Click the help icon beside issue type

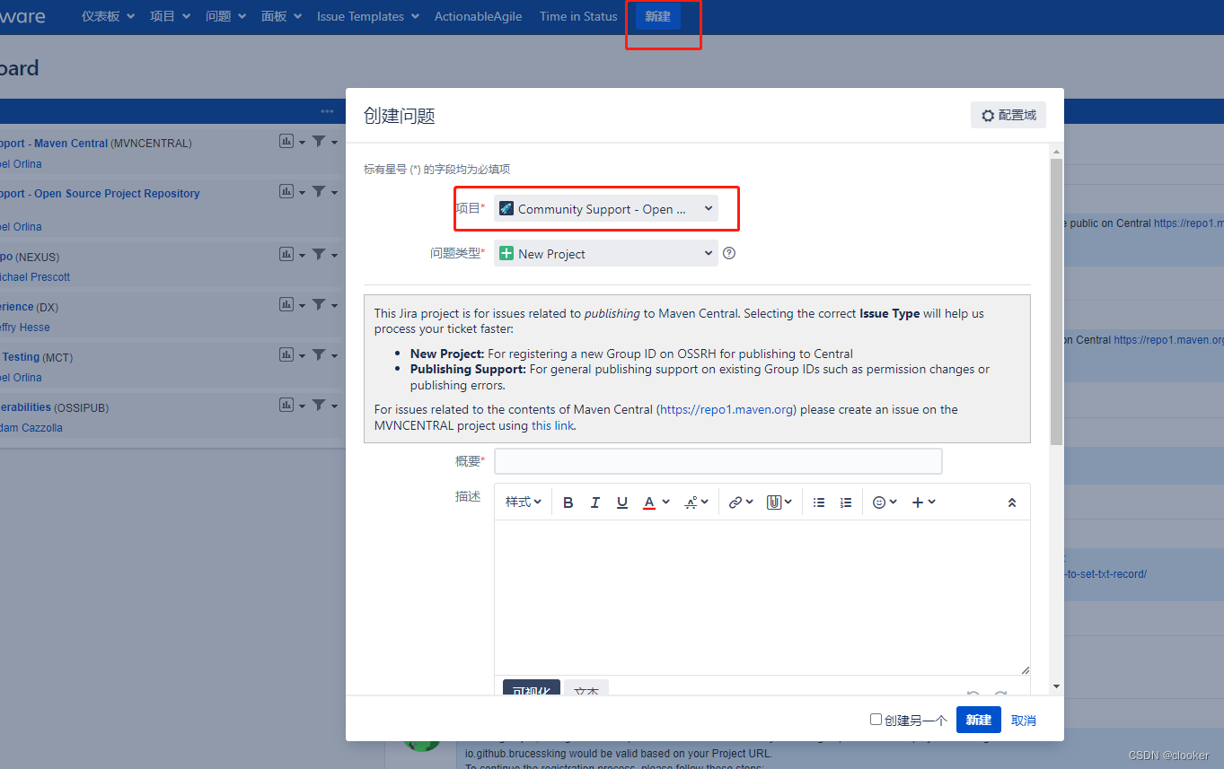click(729, 253)
